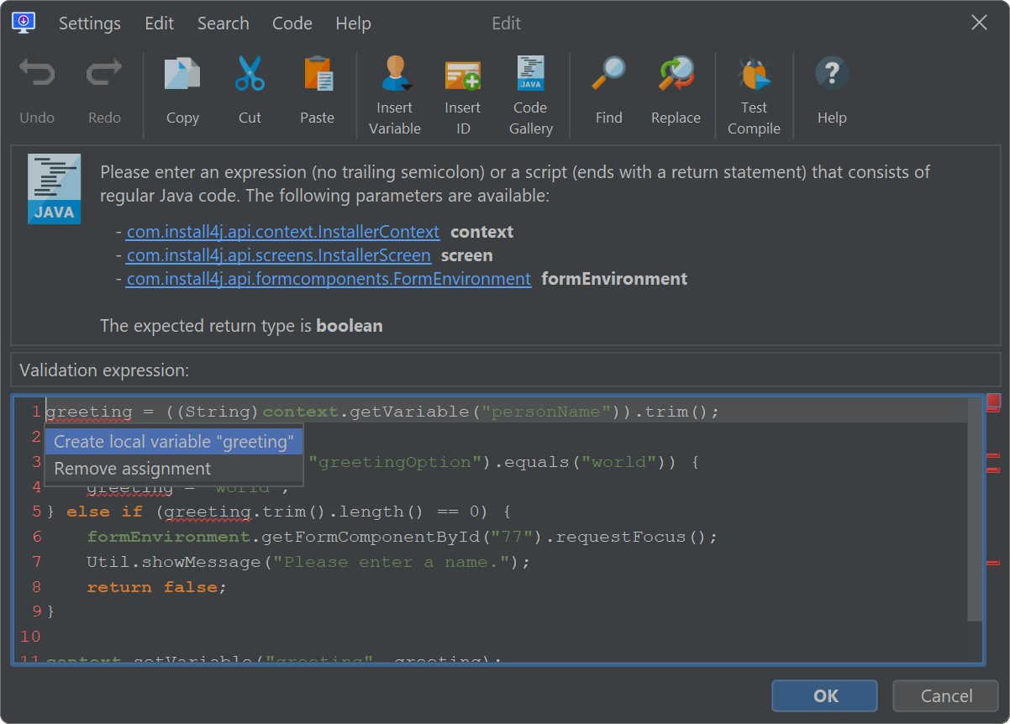Dismiss dialog with Cancel button
The width and height of the screenshot is (1010, 724).
pyautogui.click(x=945, y=695)
